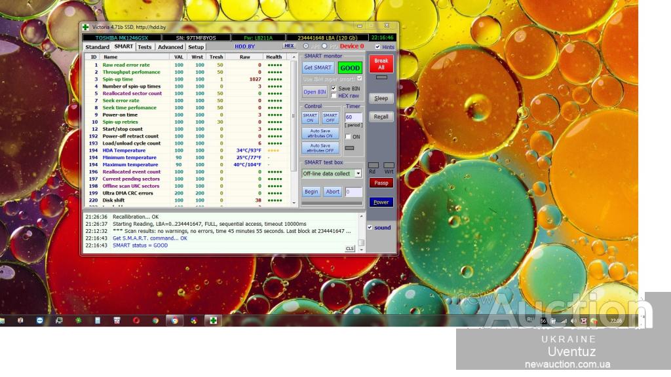Switch to the Advanced tab
The height and width of the screenshot is (377, 671).
tap(170, 46)
